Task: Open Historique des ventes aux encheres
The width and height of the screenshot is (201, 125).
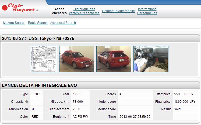Action: coord(84,11)
